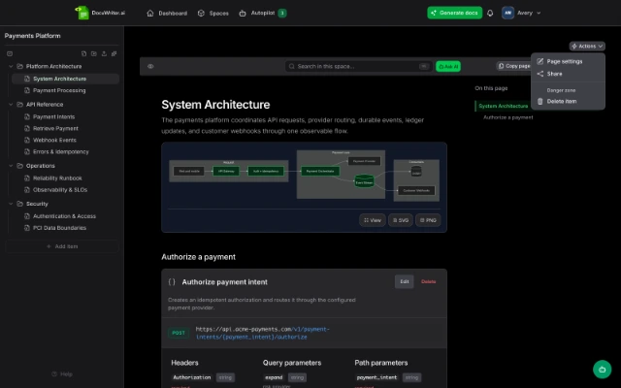Click the Autopilot robot icon
Screen dimensions: 621x388
pyautogui.click(x=243, y=13)
